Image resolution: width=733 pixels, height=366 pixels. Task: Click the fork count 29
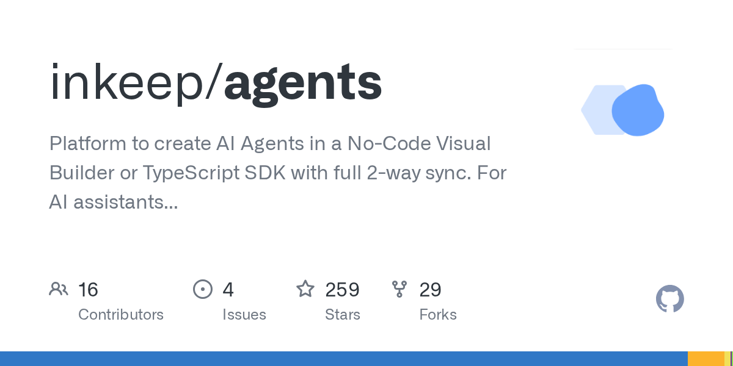tap(431, 290)
